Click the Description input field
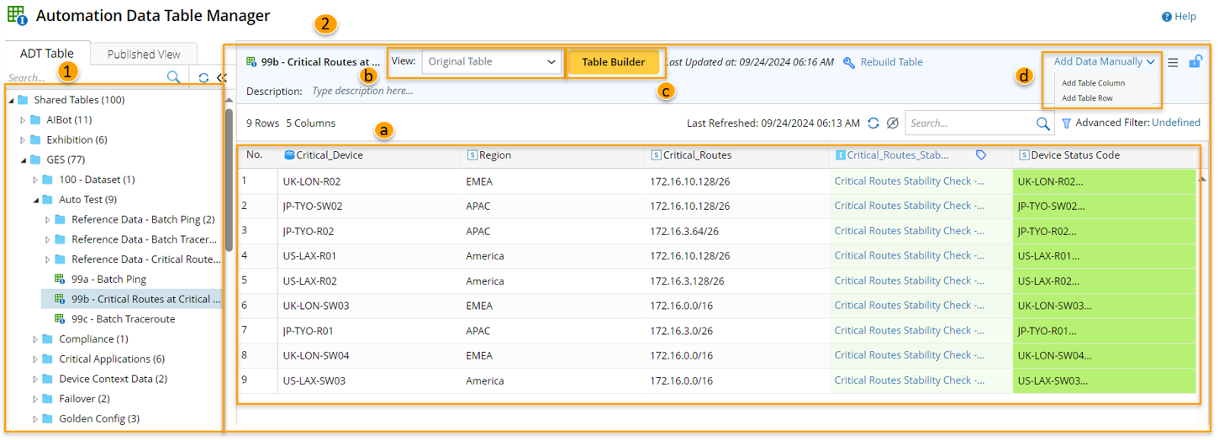This screenshot has height=440, width=1219. tap(504, 91)
